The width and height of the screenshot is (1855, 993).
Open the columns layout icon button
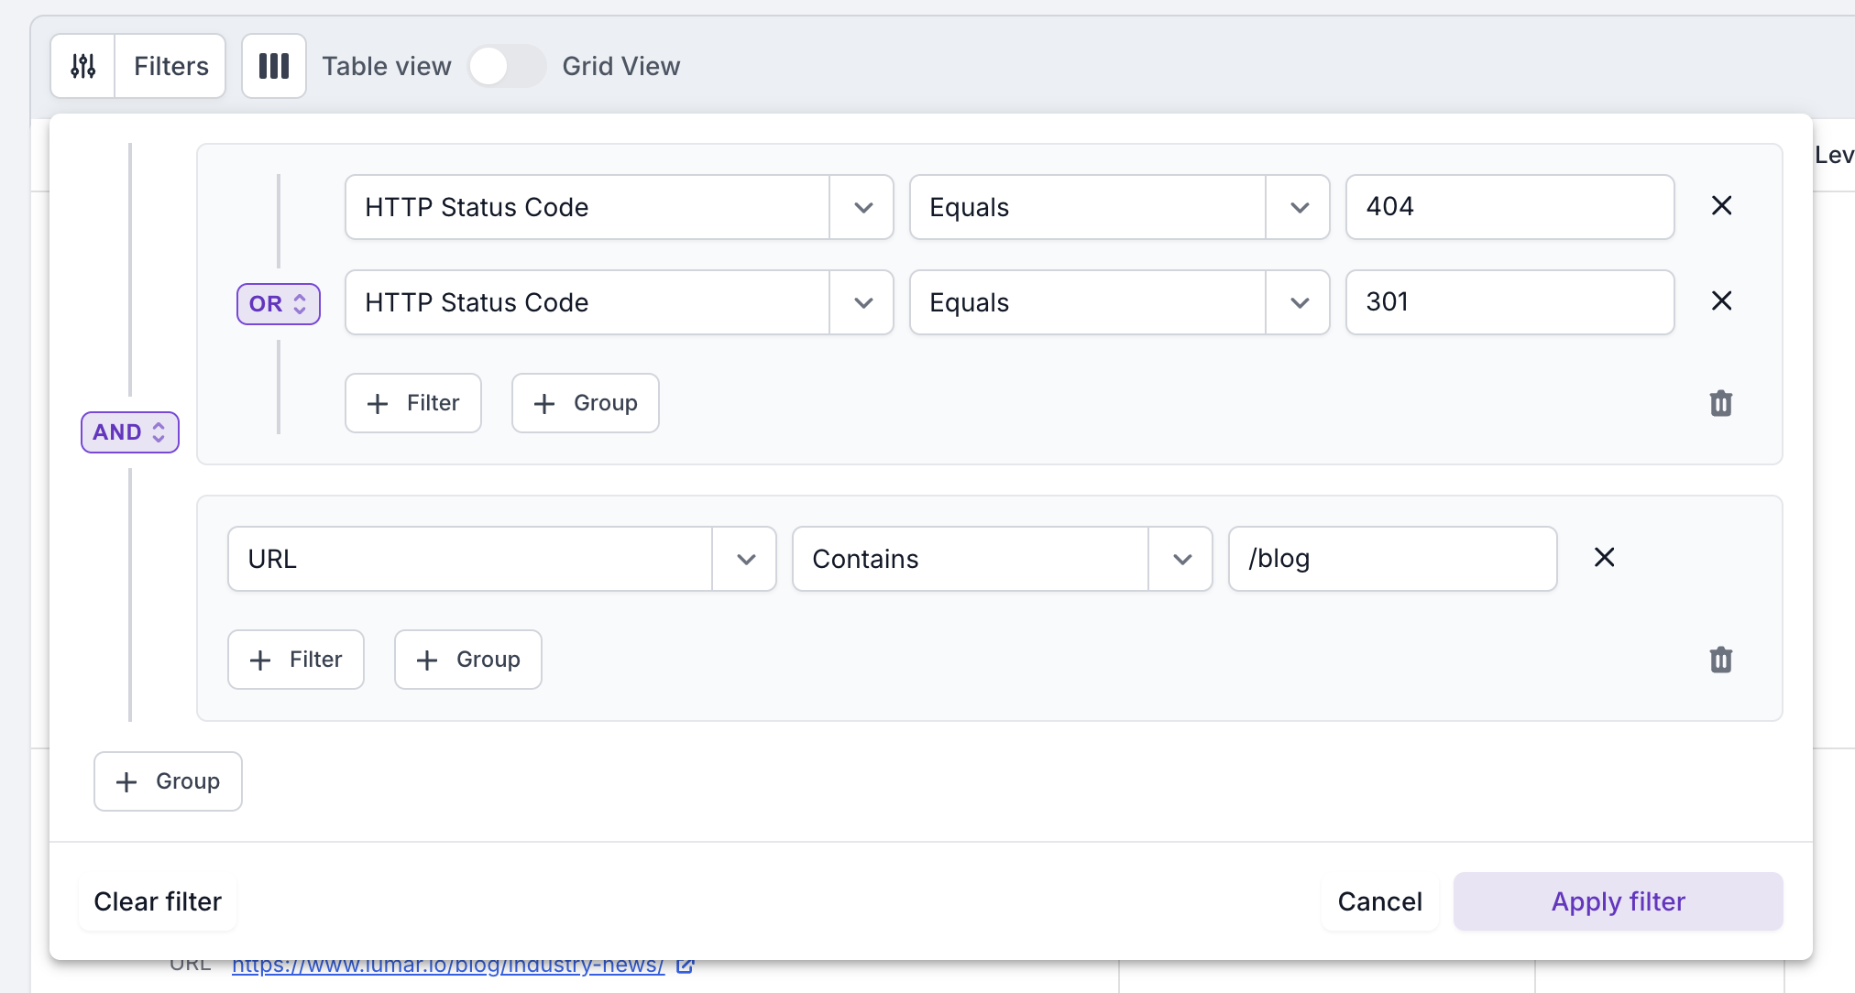[274, 66]
